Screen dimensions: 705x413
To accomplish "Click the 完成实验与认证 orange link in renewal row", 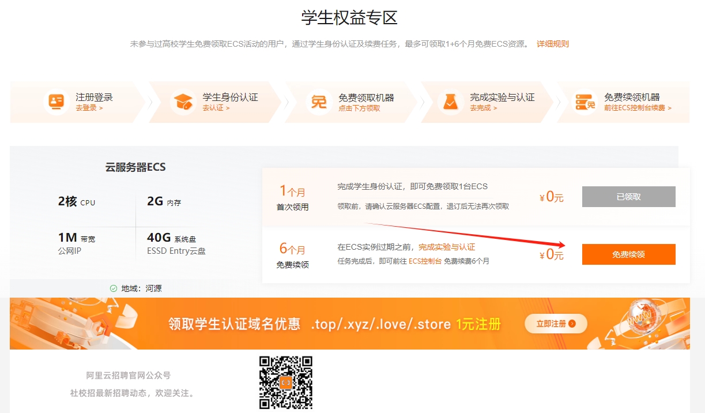I will pyautogui.click(x=447, y=247).
